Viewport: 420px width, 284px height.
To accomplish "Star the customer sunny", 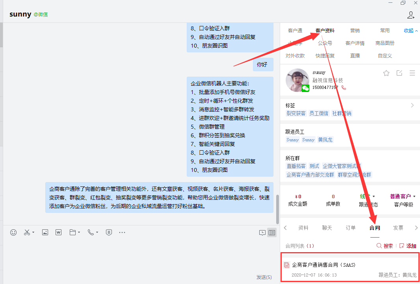I will (386, 73).
